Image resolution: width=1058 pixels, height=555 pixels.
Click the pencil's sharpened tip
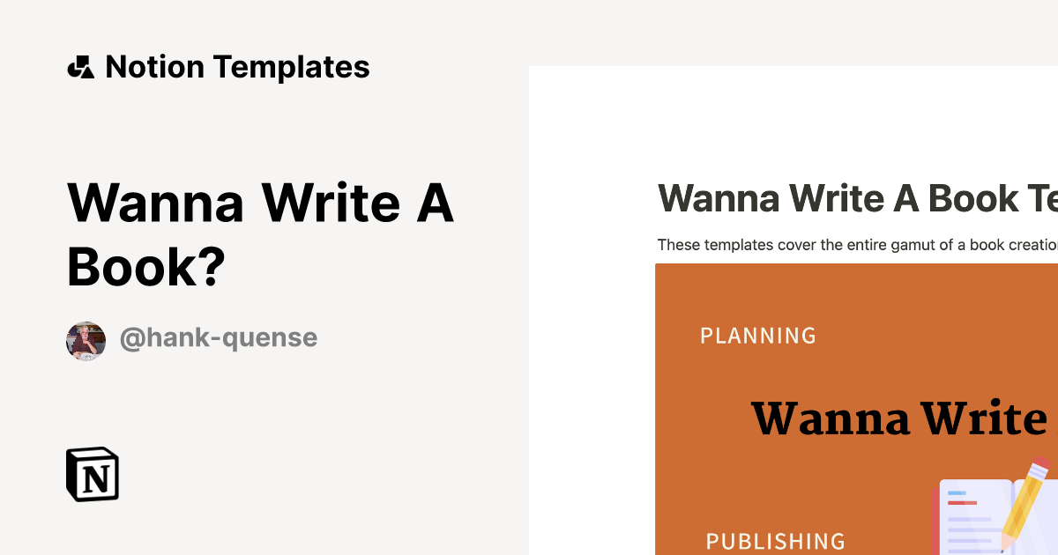coord(1002,546)
